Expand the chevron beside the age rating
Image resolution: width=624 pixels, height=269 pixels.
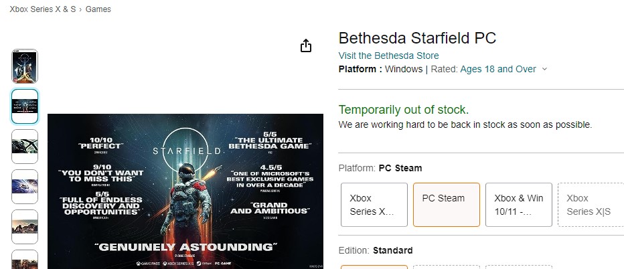[544, 69]
